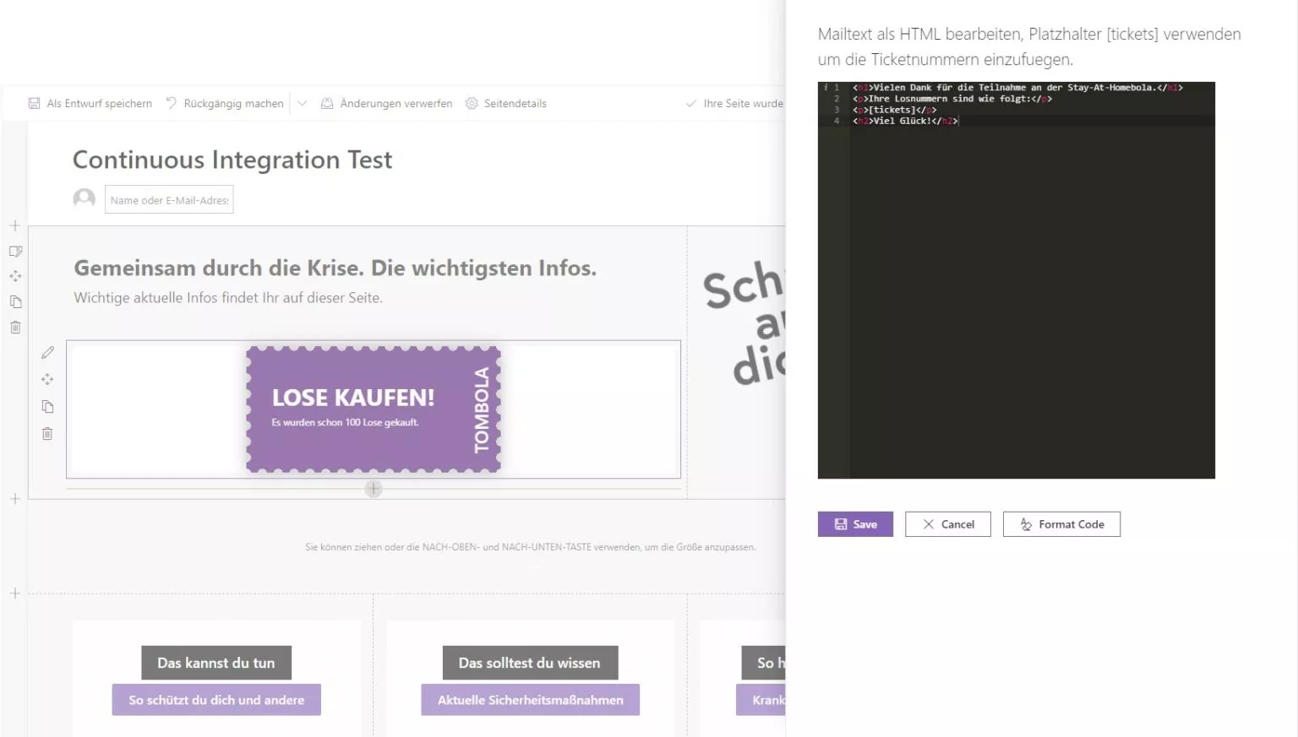Open the 'Das solltest du wissen' tile
Image resolution: width=1298 pixels, height=737 pixels.
tap(530, 663)
